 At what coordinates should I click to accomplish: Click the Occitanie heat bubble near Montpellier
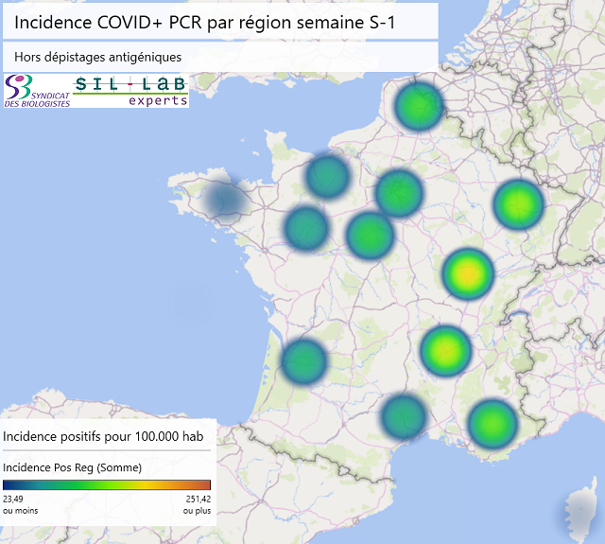(x=404, y=416)
